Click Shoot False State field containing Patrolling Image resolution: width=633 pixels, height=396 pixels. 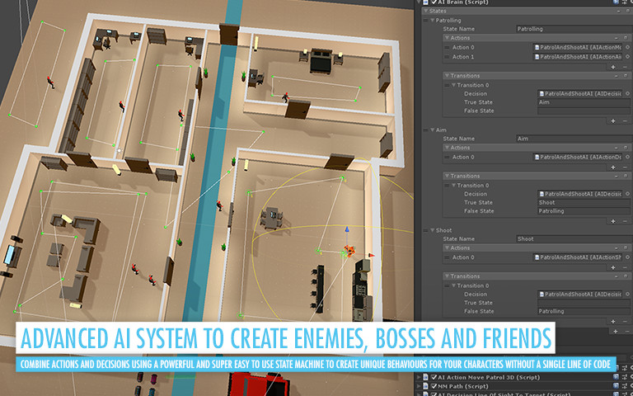click(584, 311)
